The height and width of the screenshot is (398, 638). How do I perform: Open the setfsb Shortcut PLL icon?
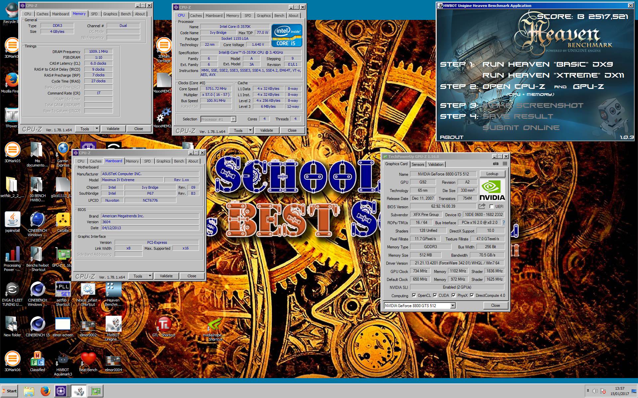63,294
